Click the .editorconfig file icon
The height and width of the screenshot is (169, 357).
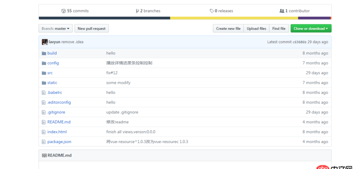pyautogui.click(x=44, y=102)
